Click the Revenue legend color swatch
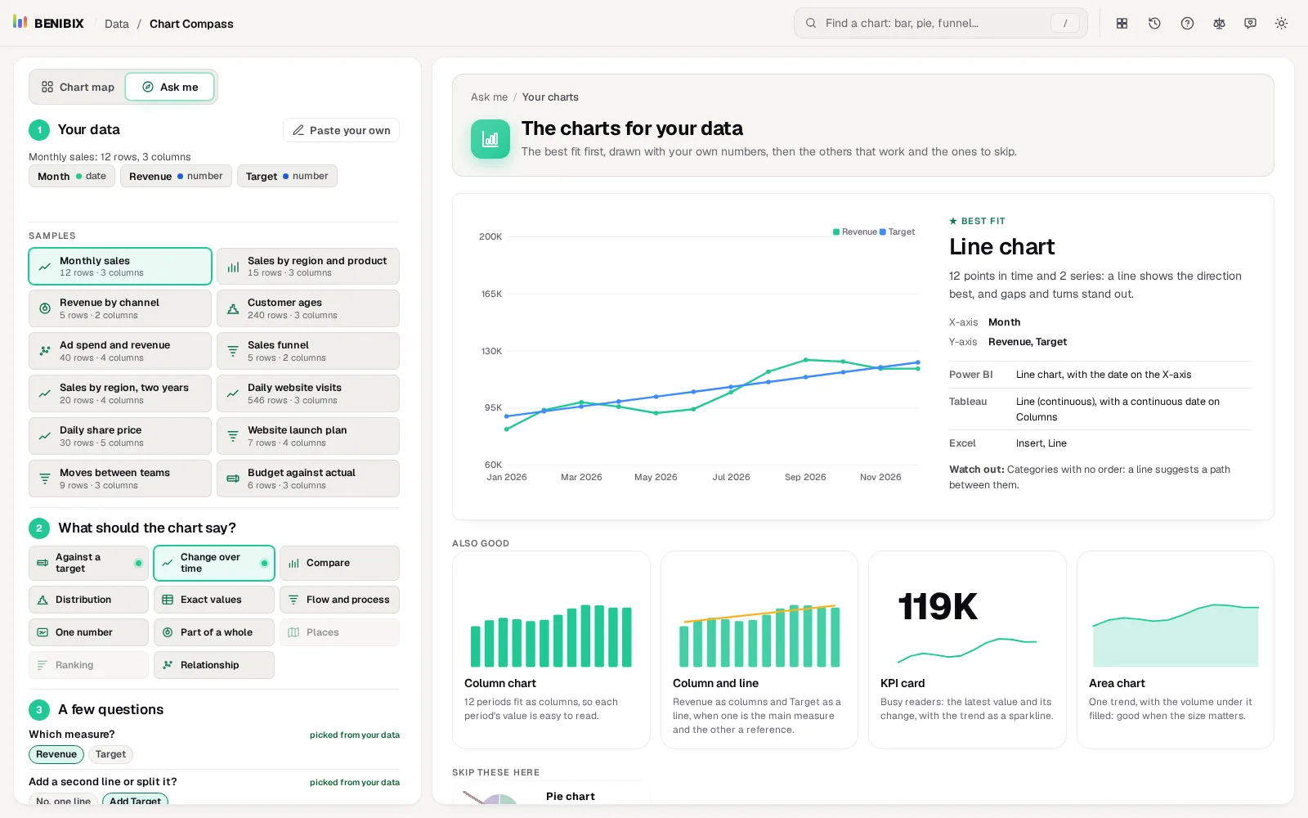This screenshot has width=1308, height=818. (x=836, y=232)
